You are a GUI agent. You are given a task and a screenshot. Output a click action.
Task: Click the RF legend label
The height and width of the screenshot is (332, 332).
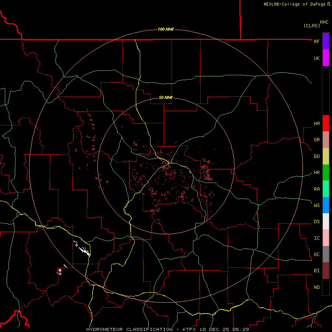317,41
